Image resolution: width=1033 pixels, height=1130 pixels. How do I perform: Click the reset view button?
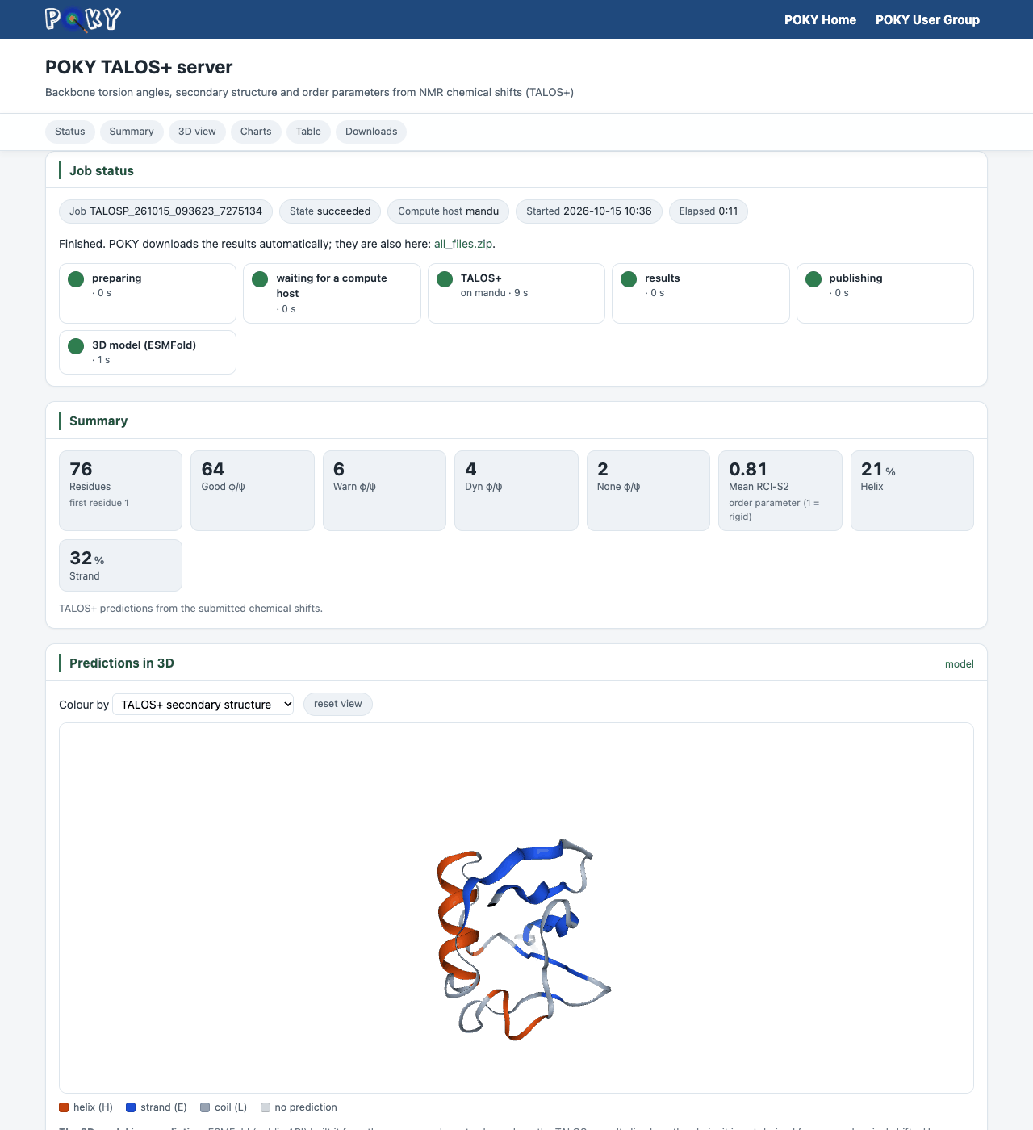(338, 704)
